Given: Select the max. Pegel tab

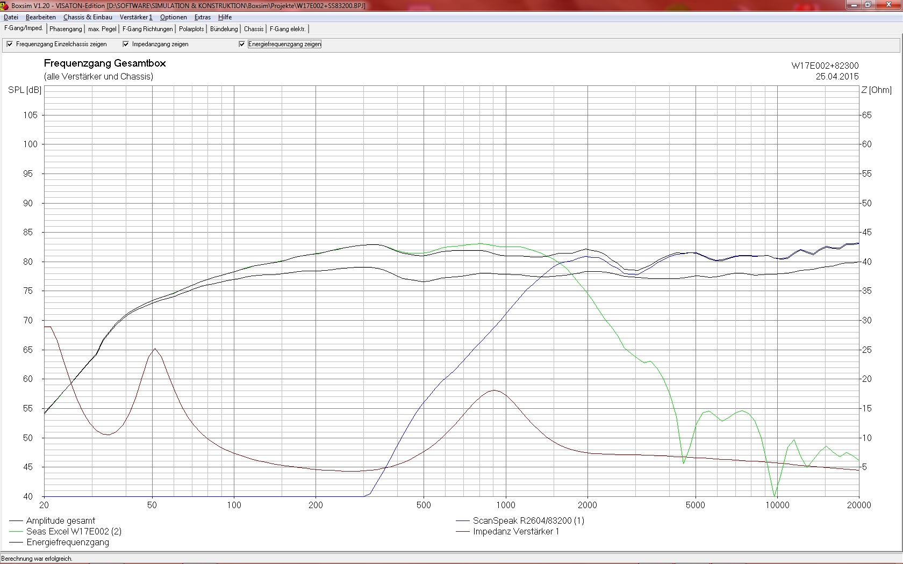Looking at the screenshot, I should click(x=102, y=29).
